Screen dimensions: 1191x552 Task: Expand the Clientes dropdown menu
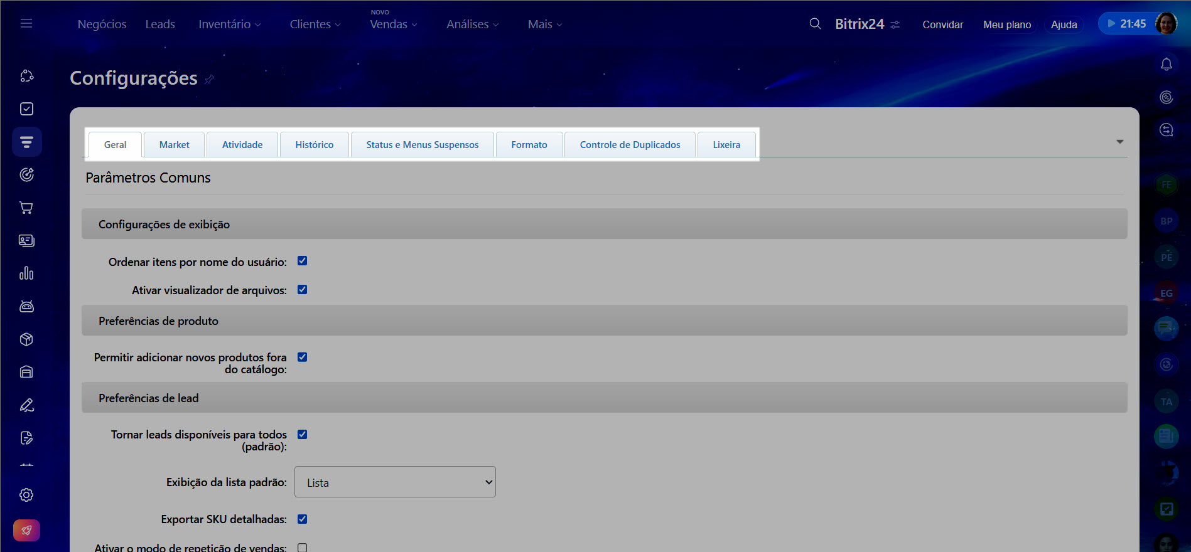pyautogui.click(x=315, y=24)
